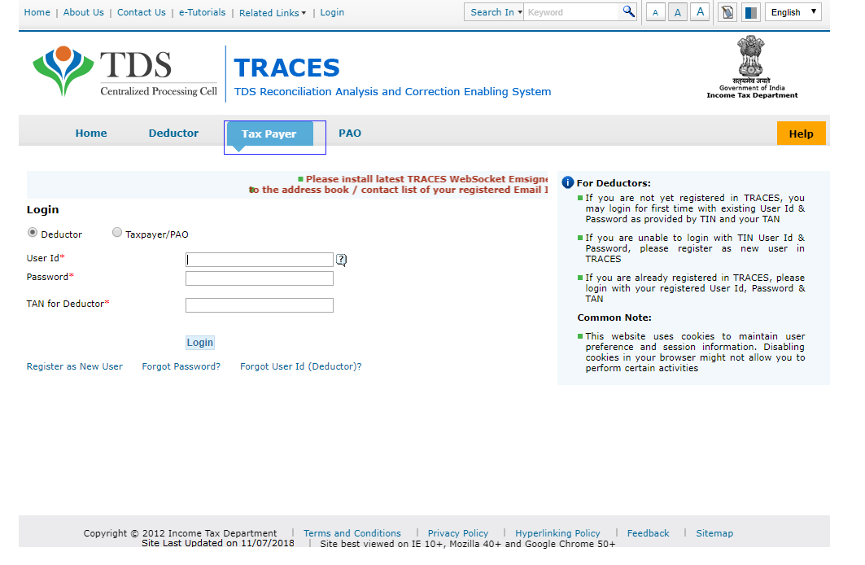The image size is (865, 565).
Task: Expand the Related Links menu
Action: (272, 12)
